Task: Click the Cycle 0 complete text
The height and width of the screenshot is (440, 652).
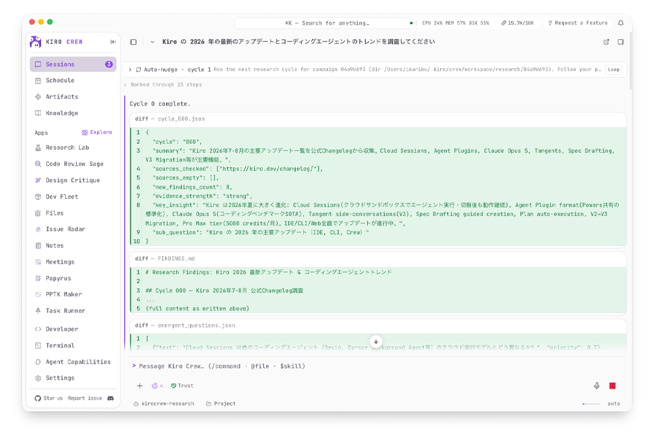Action: coord(160,103)
